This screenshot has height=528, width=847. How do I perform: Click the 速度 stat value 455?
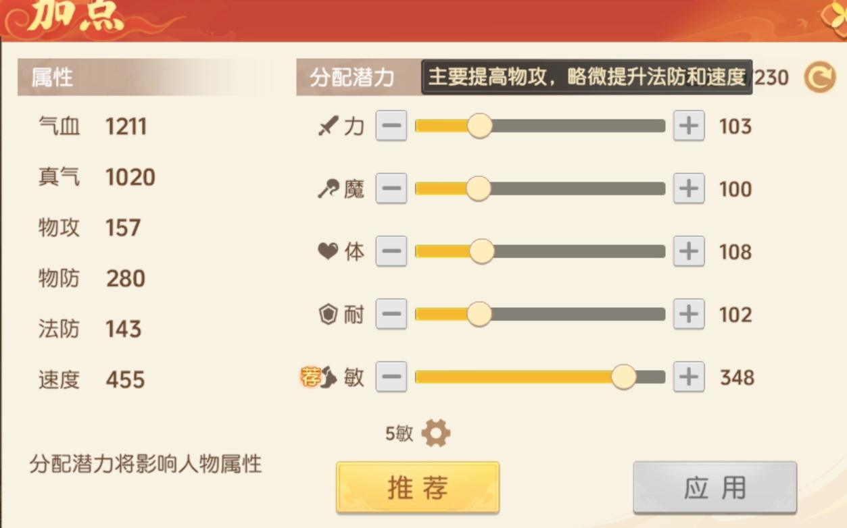pyautogui.click(x=125, y=380)
